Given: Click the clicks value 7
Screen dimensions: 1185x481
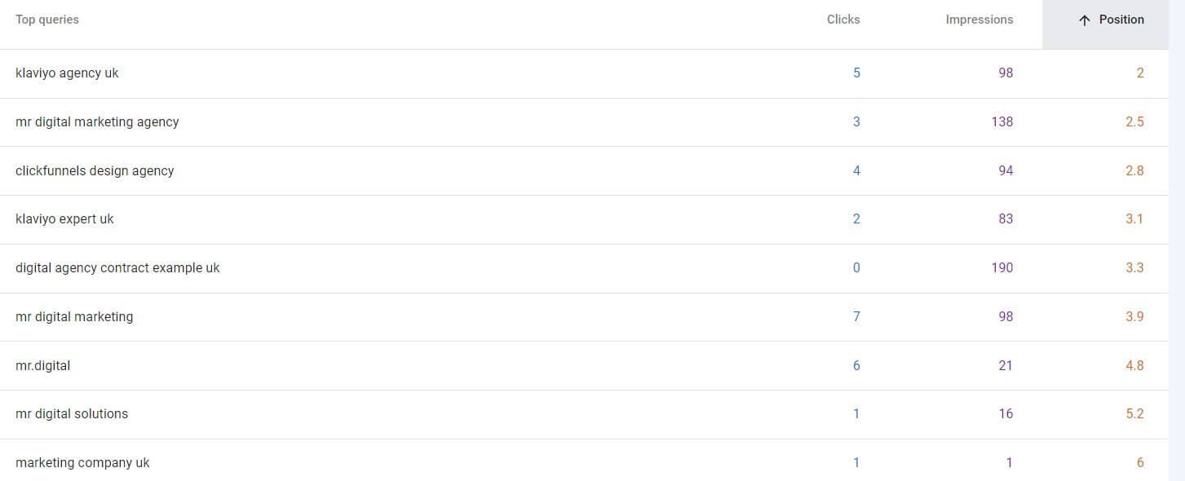Looking at the screenshot, I should (x=856, y=317).
